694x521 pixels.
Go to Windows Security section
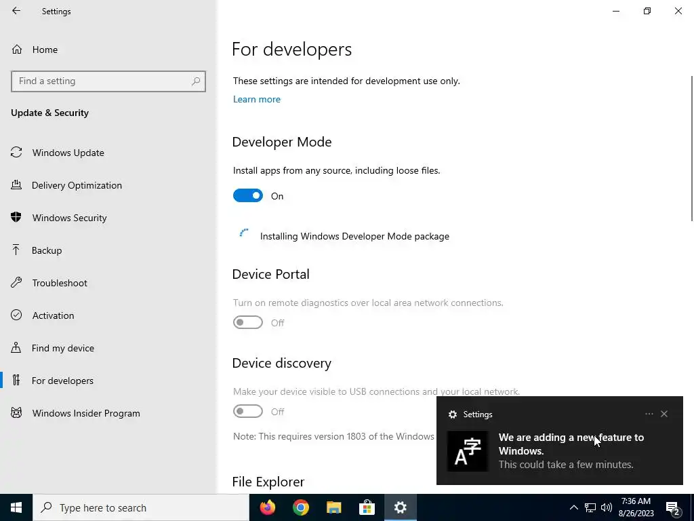coord(70,218)
